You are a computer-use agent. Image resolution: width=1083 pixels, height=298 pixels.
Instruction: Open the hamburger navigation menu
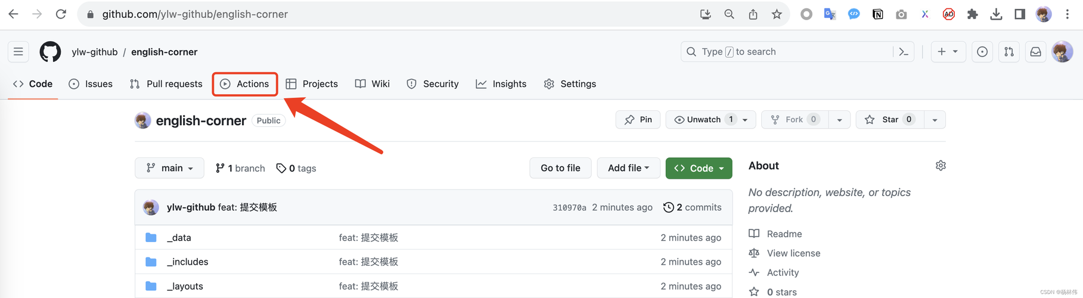(18, 52)
